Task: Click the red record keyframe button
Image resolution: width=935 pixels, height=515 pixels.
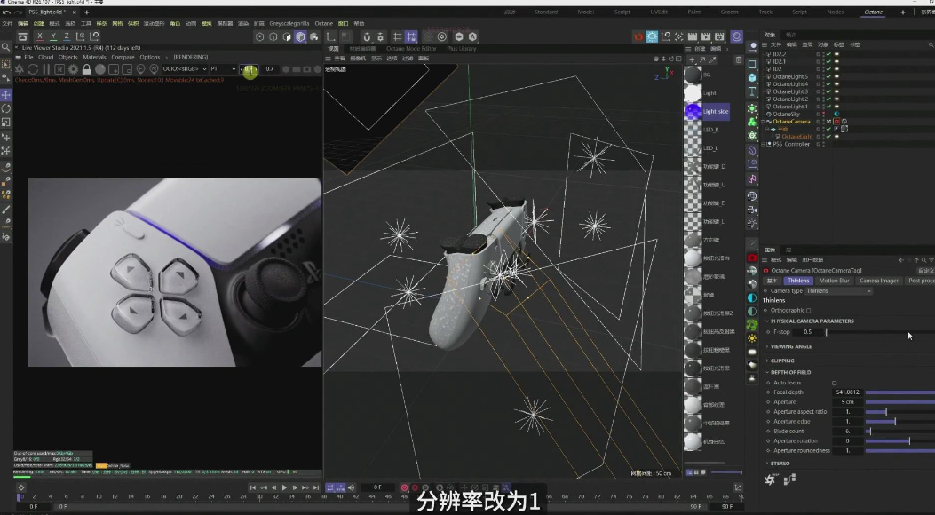Action: point(404,487)
